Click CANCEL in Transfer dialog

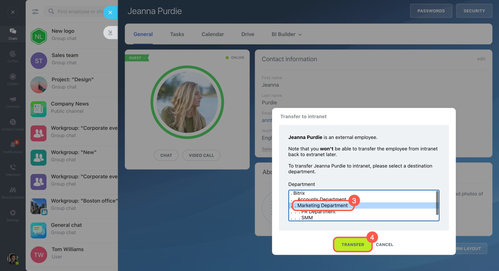tap(384, 245)
